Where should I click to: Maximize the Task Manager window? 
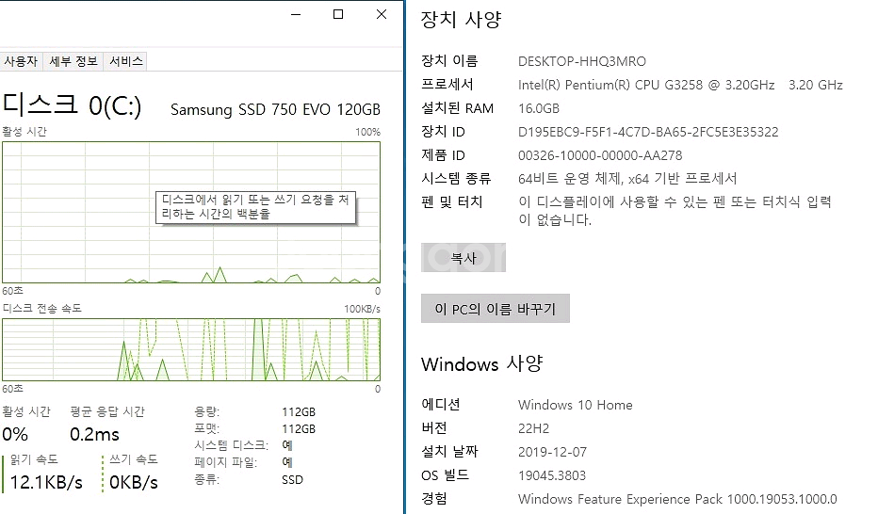(338, 14)
